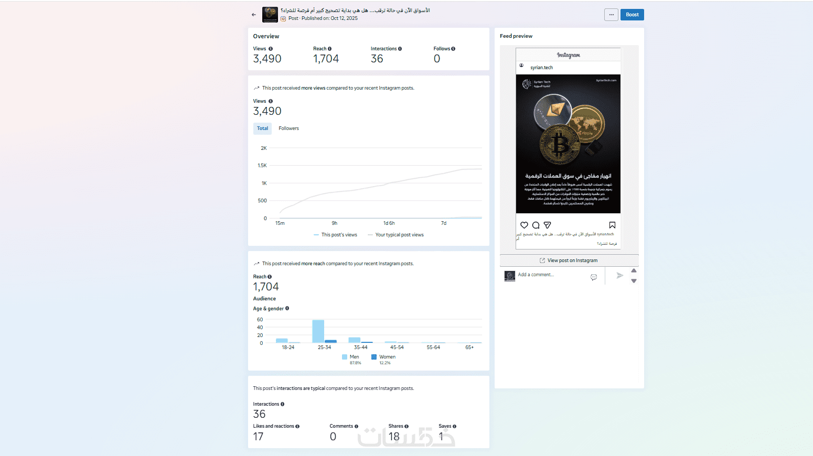Open View post on Instagram link
Image resolution: width=813 pixels, height=456 pixels.
pyautogui.click(x=569, y=260)
